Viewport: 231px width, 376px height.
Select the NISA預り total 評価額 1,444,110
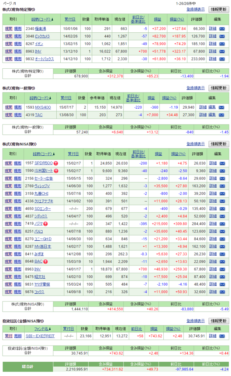(80, 309)
